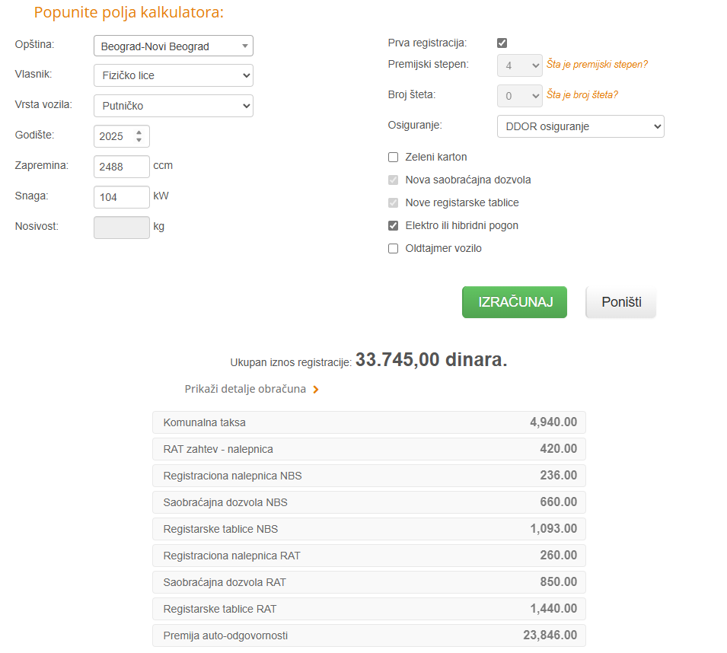Uncheck the Prva registracija checkbox
Viewport: 727px width, 653px height.
(x=502, y=43)
